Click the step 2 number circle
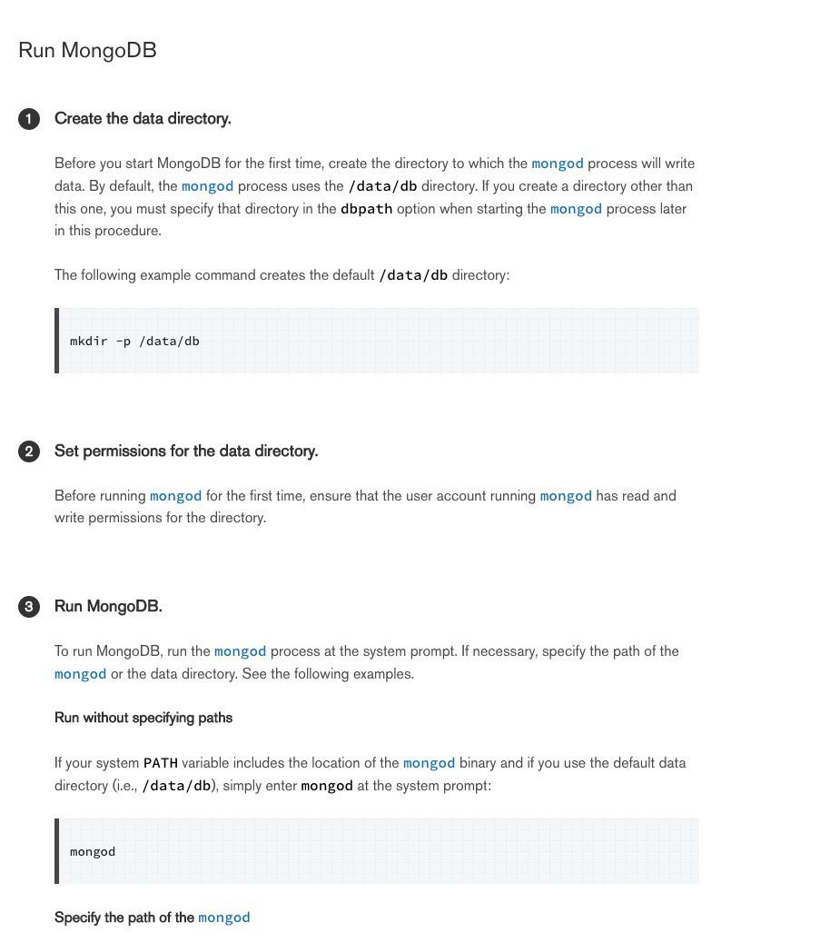Viewport: 830px width, 952px height. [x=29, y=451]
